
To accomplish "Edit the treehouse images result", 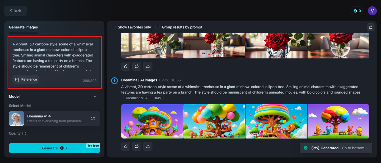I will (126, 146).
